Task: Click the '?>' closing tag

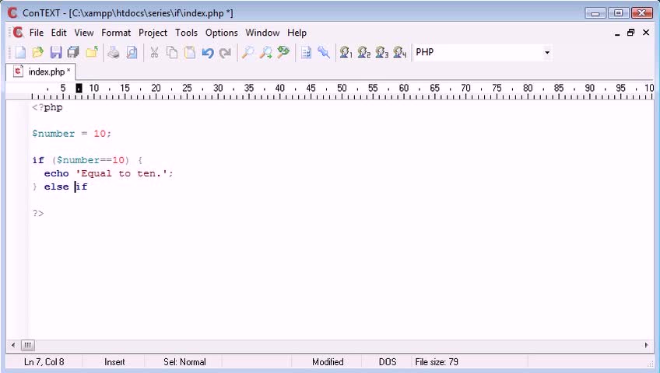Action: point(38,214)
